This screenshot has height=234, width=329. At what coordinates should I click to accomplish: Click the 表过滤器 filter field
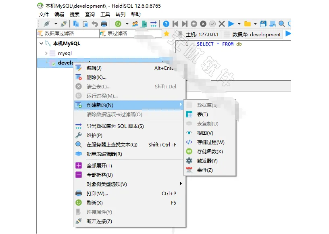[131, 33]
